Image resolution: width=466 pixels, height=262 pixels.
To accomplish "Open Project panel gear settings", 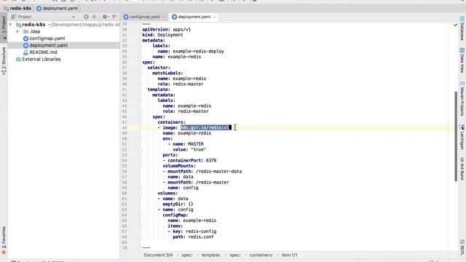I will point(105,17).
